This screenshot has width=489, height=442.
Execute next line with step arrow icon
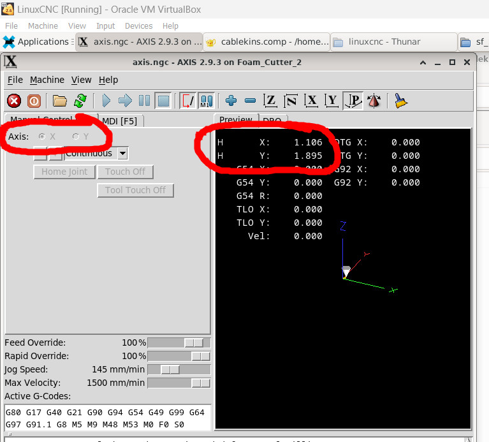pos(126,101)
